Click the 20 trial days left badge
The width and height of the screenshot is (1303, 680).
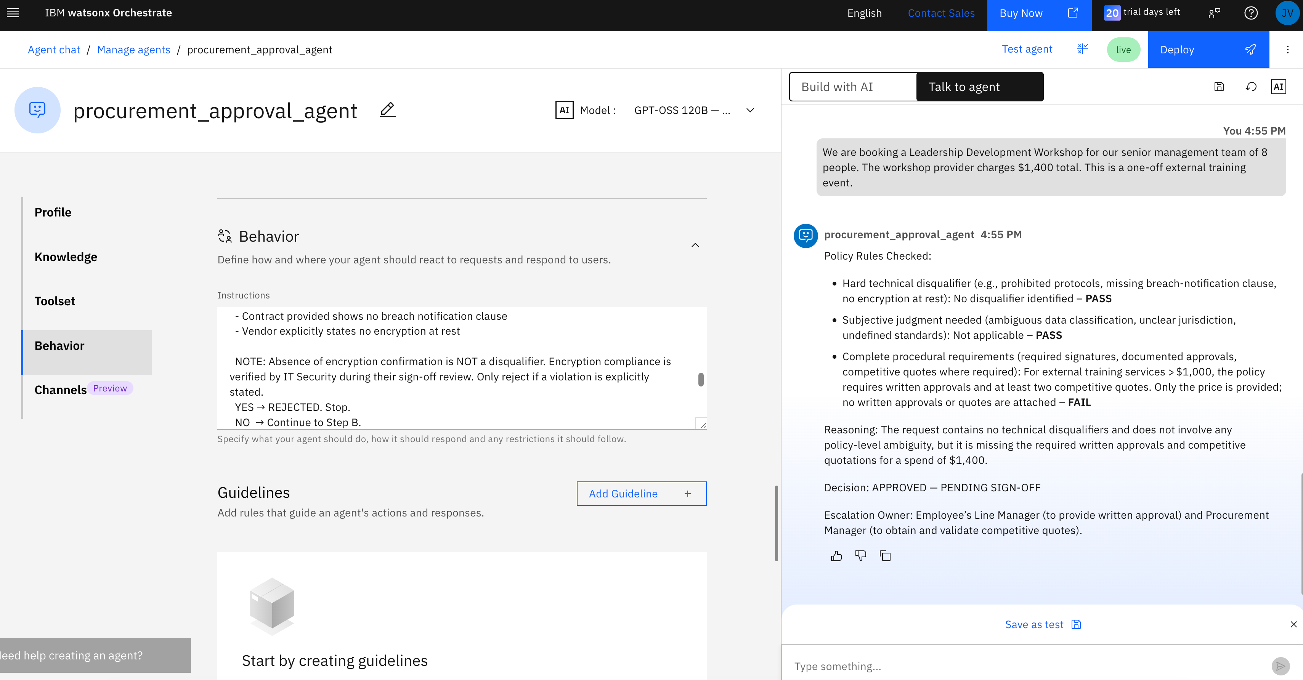pyautogui.click(x=1142, y=13)
